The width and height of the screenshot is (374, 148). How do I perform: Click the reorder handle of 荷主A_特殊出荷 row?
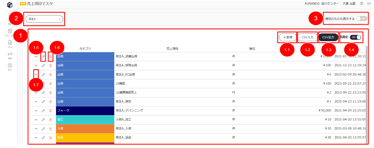pyautogui.click(x=36, y=66)
